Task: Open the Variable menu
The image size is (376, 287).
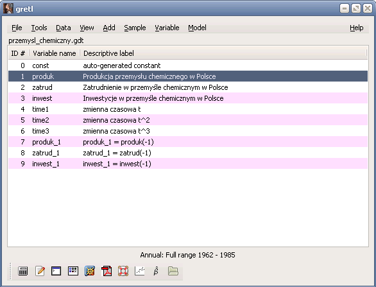Action: [x=167, y=28]
